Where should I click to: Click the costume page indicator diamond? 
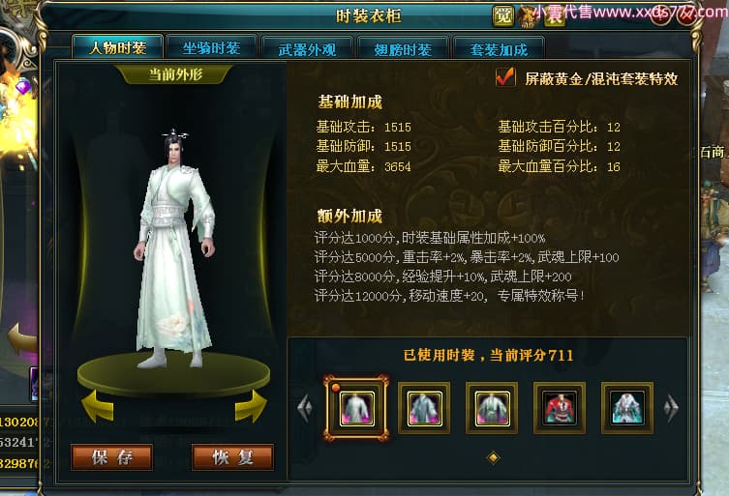click(x=493, y=457)
